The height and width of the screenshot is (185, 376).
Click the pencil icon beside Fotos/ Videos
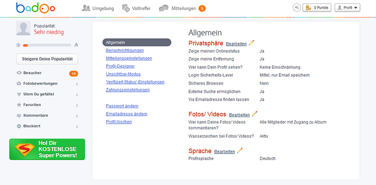coord(254,114)
